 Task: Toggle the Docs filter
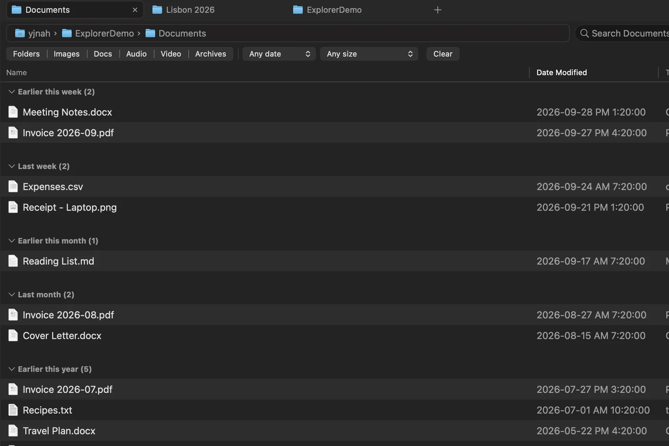click(x=103, y=54)
